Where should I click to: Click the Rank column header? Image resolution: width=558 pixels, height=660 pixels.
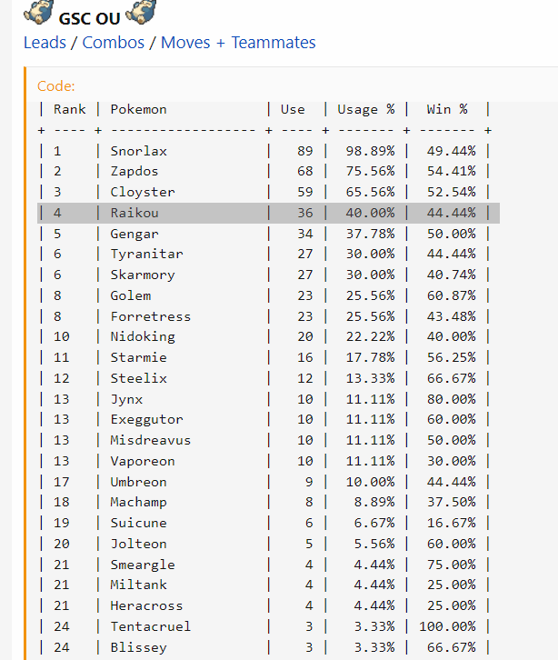70,109
